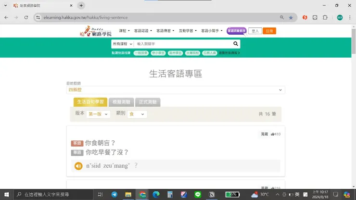356x200 pixels.
Task: Expand the 客語傳習 menu
Action: [165, 31]
